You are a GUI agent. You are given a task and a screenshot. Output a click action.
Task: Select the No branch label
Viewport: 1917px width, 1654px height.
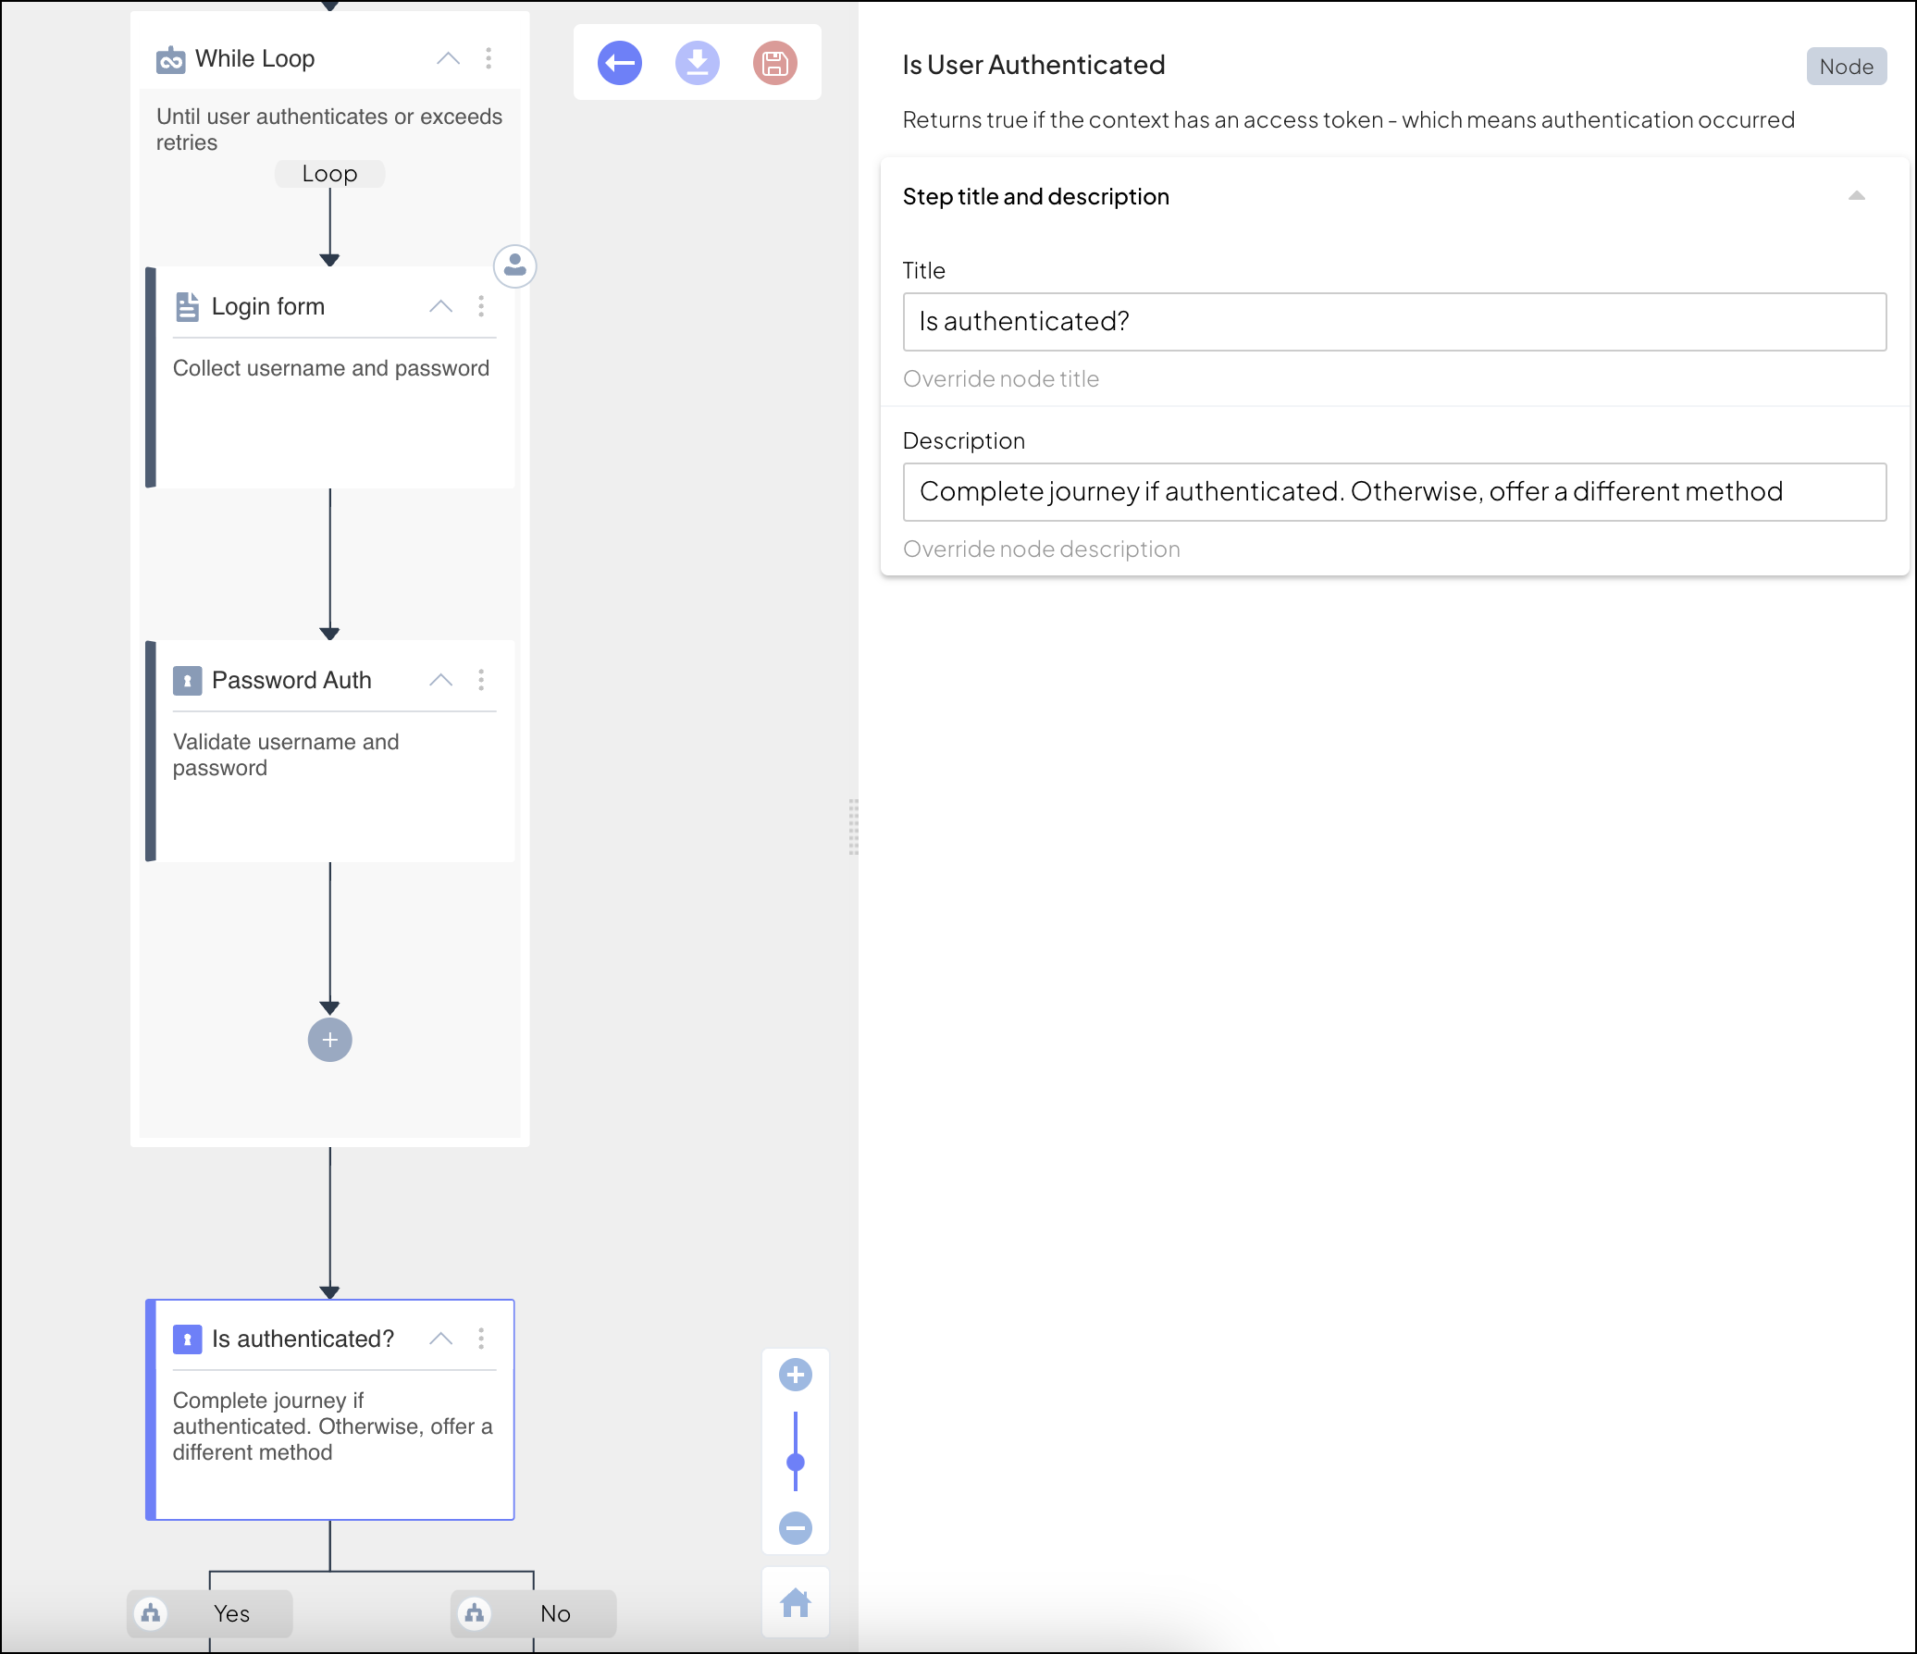click(x=555, y=1613)
